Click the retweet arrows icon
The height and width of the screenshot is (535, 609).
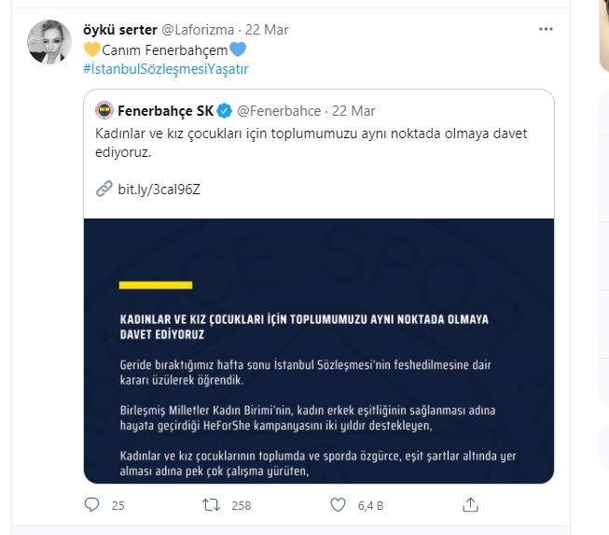(x=212, y=505)
